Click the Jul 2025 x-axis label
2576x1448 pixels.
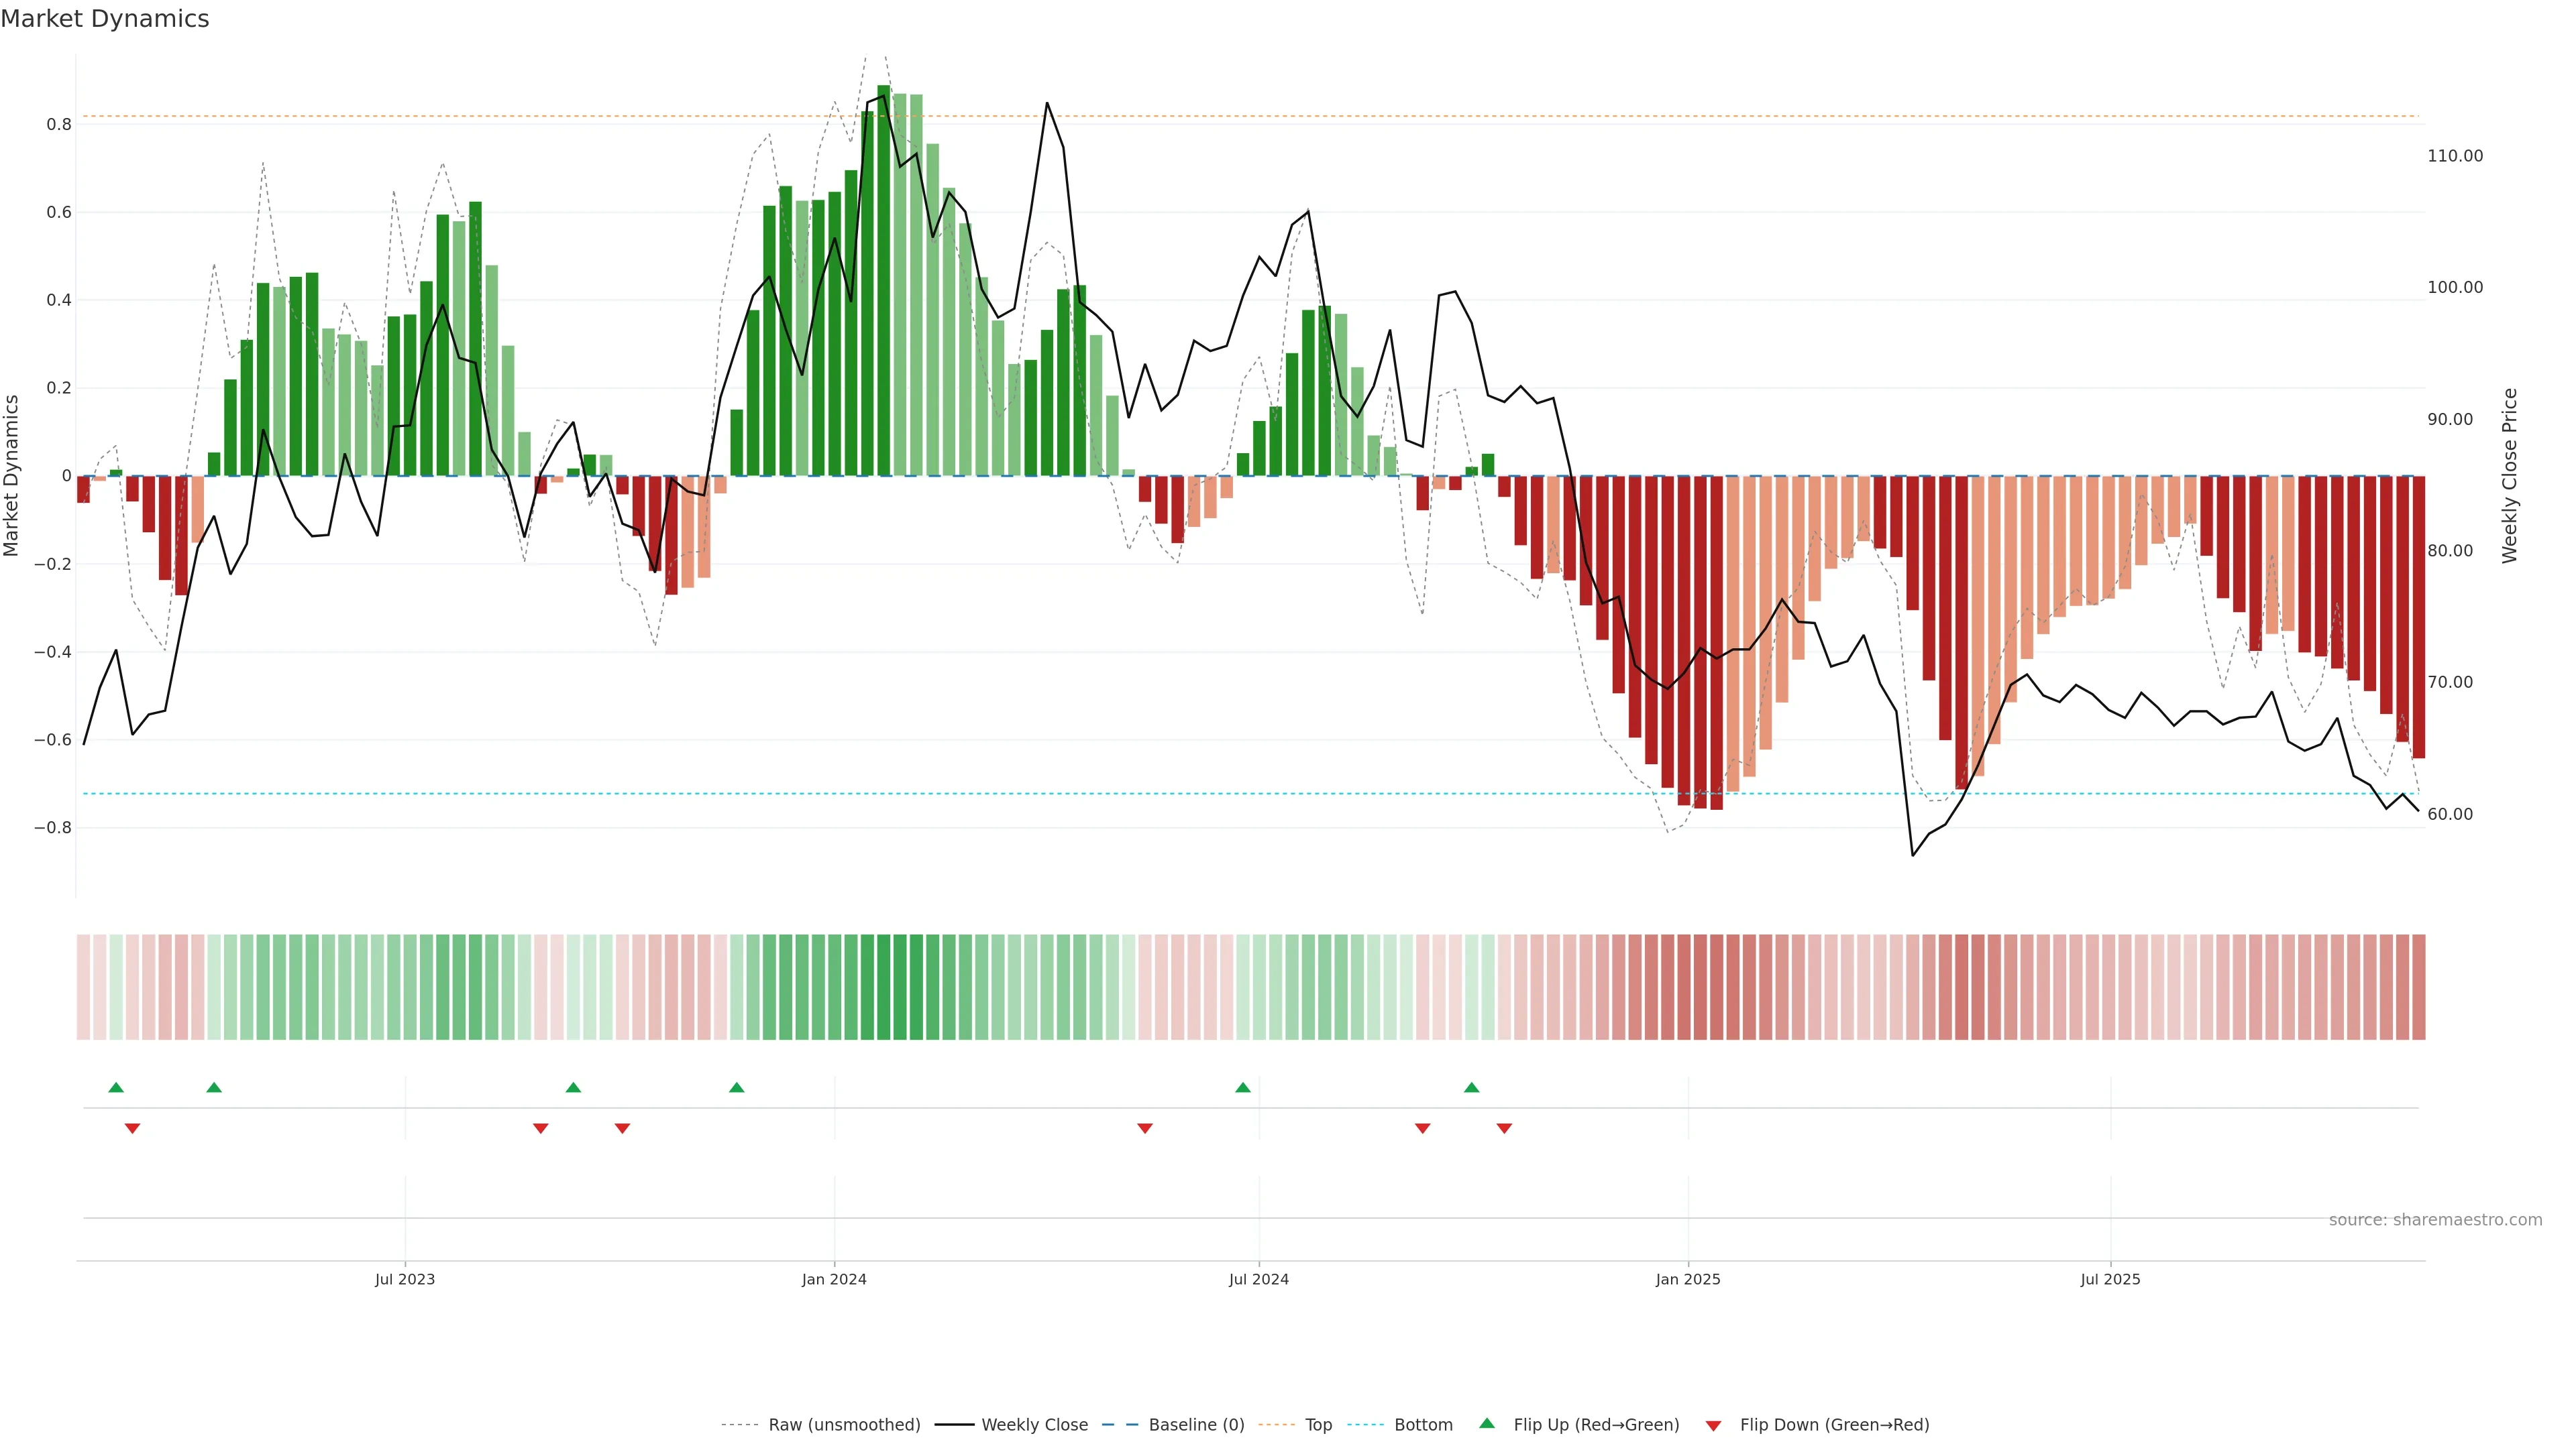click(2110, 1279)
